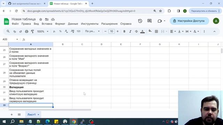Open Windows Start menu
The width and height of the screenshot is (223, 125).
[x=4, y=122]
